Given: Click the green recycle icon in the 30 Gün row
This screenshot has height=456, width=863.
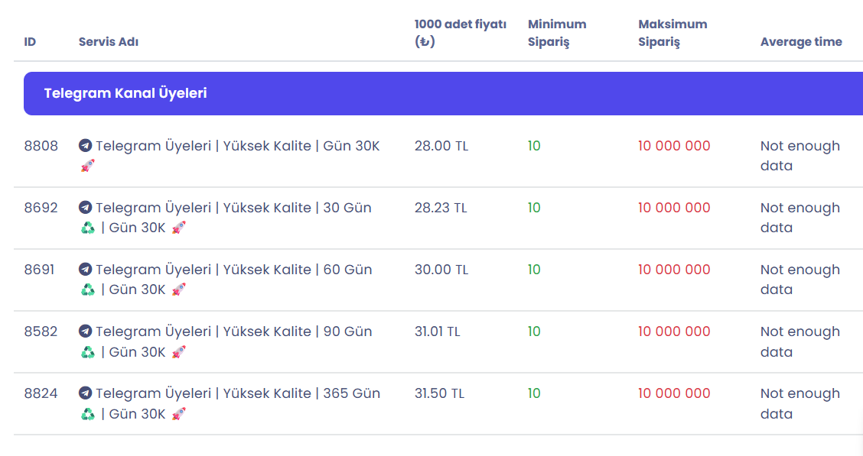Looking at the screenshot, I should [88, 228].
